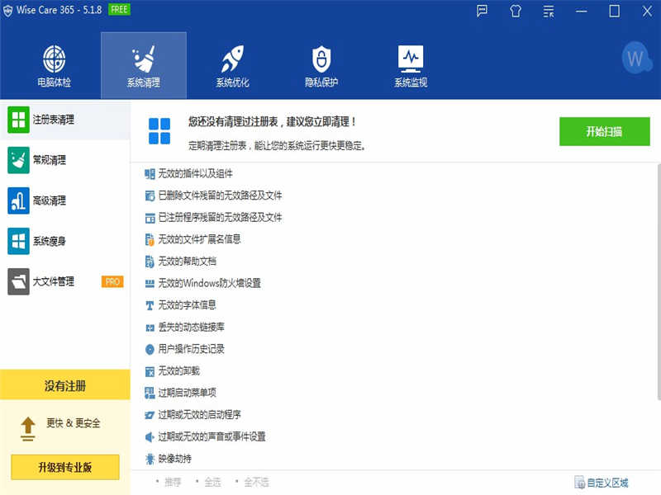Open the skin shirt icon
Screen dimensions: 661x495
pyautogui.click(x=515, y=11)
